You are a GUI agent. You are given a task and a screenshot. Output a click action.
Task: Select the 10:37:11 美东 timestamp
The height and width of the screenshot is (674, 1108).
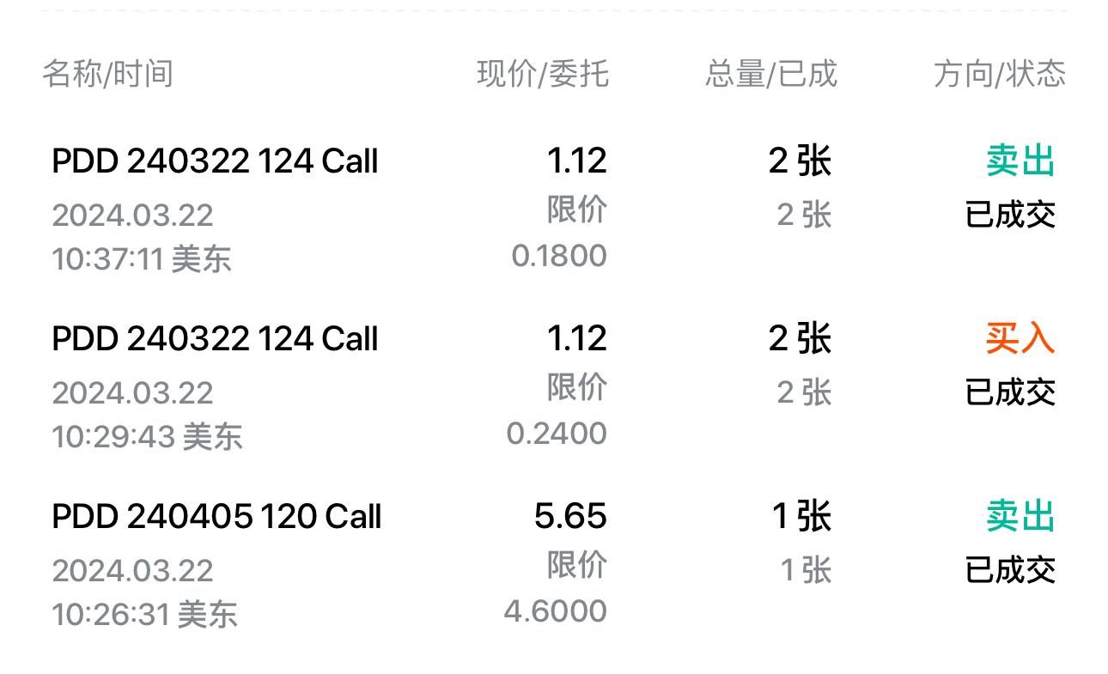coord(142,259)
